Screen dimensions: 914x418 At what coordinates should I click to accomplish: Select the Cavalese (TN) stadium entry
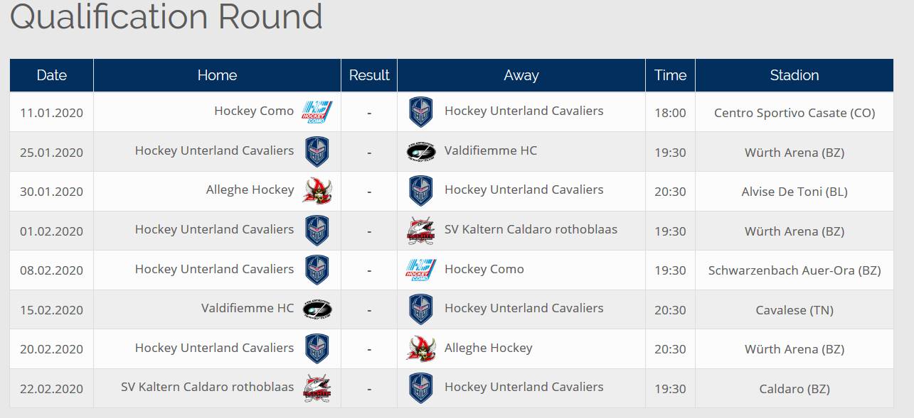point(795,310)
